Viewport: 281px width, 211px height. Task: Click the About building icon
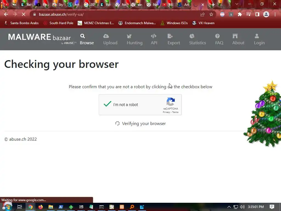pos(235,36)
